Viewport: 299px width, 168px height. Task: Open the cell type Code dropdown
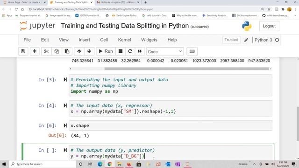(x=165, y=51)
